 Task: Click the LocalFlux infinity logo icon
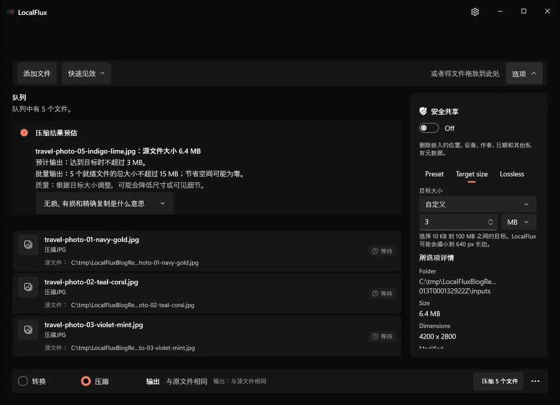tap(10, 12)
